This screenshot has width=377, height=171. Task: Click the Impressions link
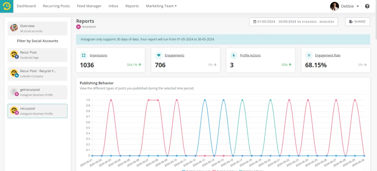pyautogui.click(x=98, y=55)
